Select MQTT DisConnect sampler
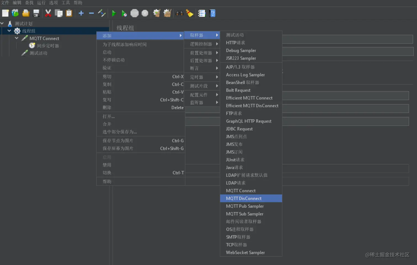 pos(244,198)
